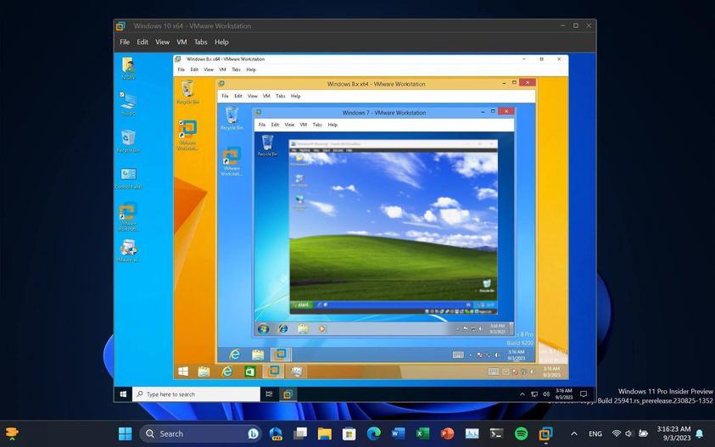This screenshot has width=715, height=447.
Task: Click VMware Workstation on the Windows 8.1 taskbar
Action: point(273,372)
